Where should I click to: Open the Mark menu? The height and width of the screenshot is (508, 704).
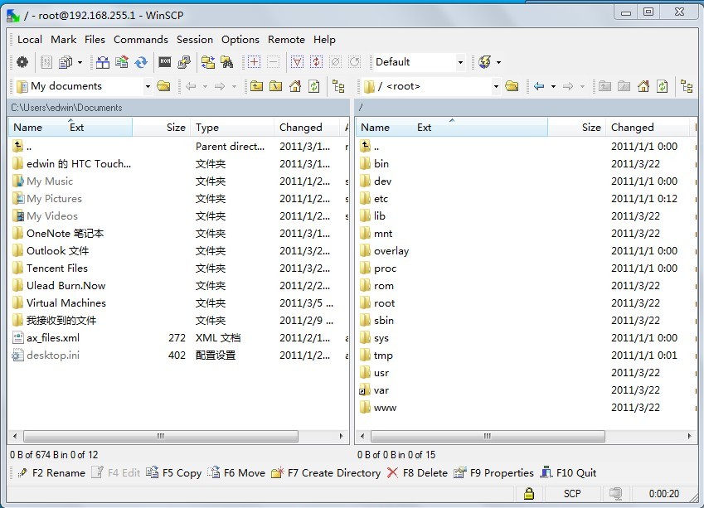coord(63,40)
